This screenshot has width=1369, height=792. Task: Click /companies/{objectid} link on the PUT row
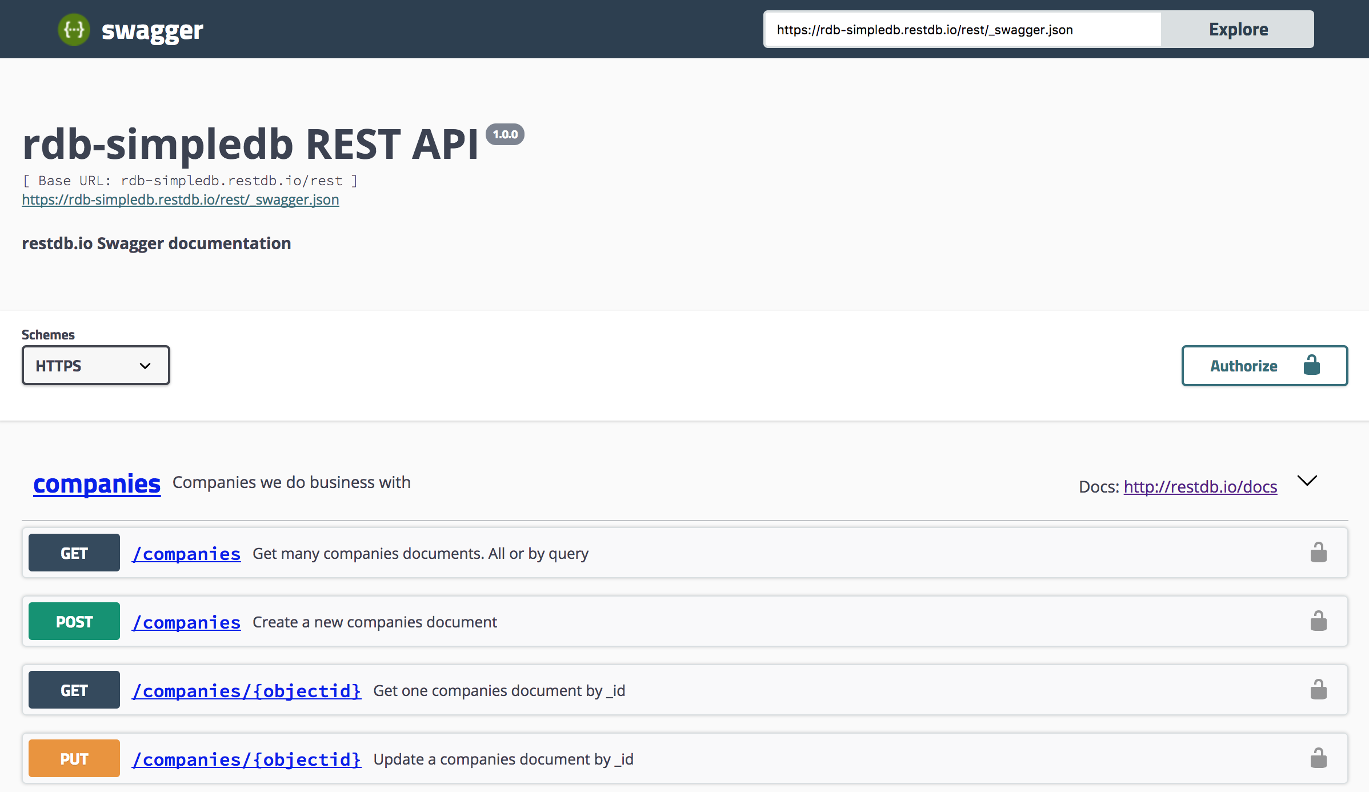tap(247, 759)
